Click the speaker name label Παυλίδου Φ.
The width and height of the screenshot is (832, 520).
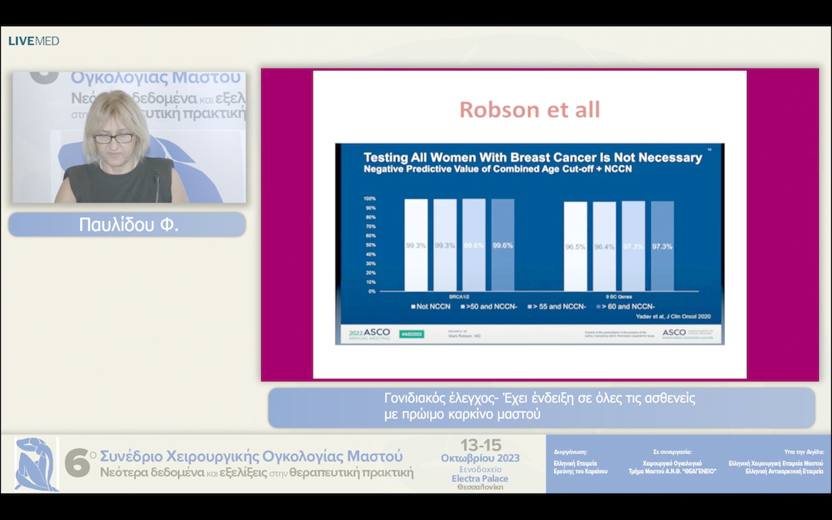point(128,225)
